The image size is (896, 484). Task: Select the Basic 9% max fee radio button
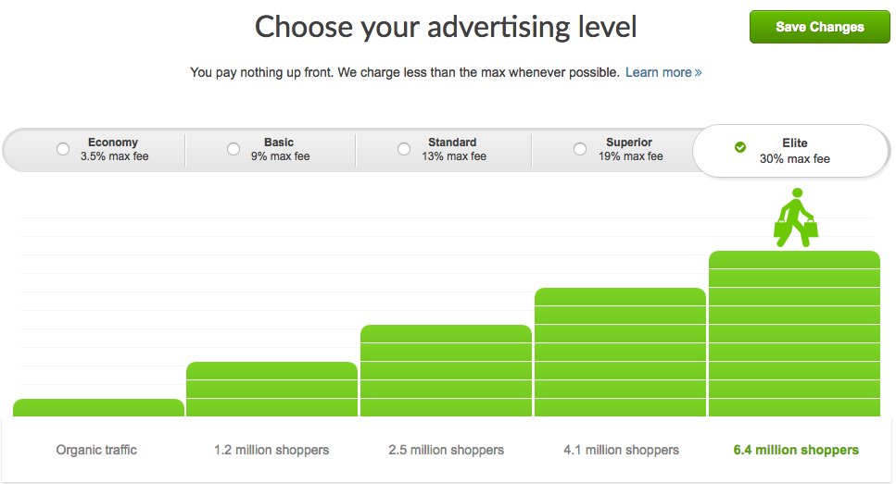(233, 149)
